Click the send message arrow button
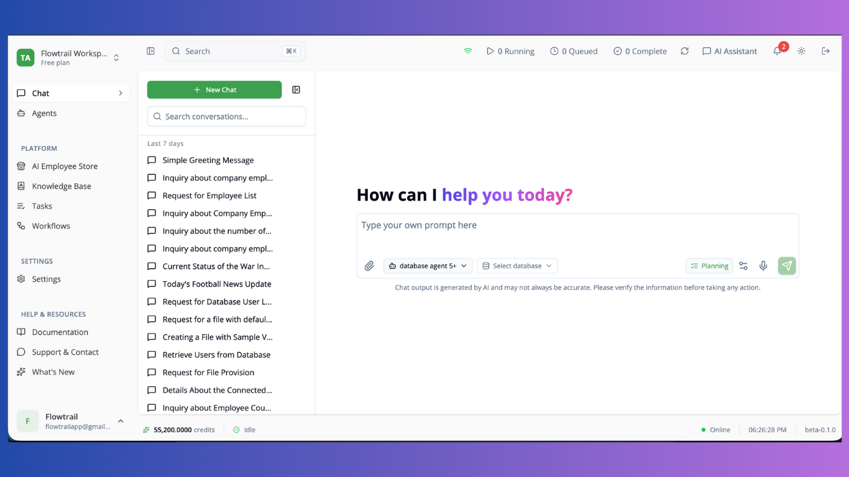849x477 pixels. click(787, 266)
